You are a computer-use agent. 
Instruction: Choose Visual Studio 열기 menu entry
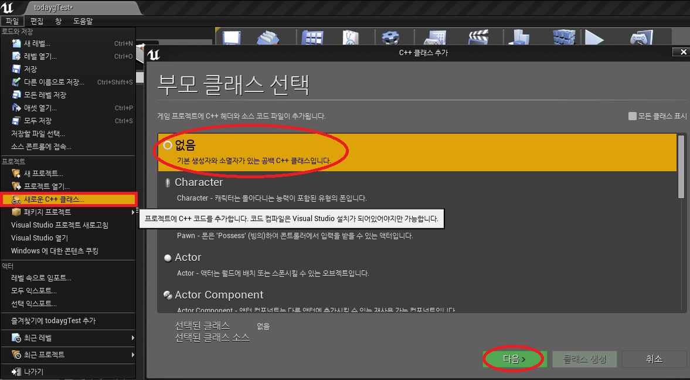pyautogui.click(x=68, y=238)
